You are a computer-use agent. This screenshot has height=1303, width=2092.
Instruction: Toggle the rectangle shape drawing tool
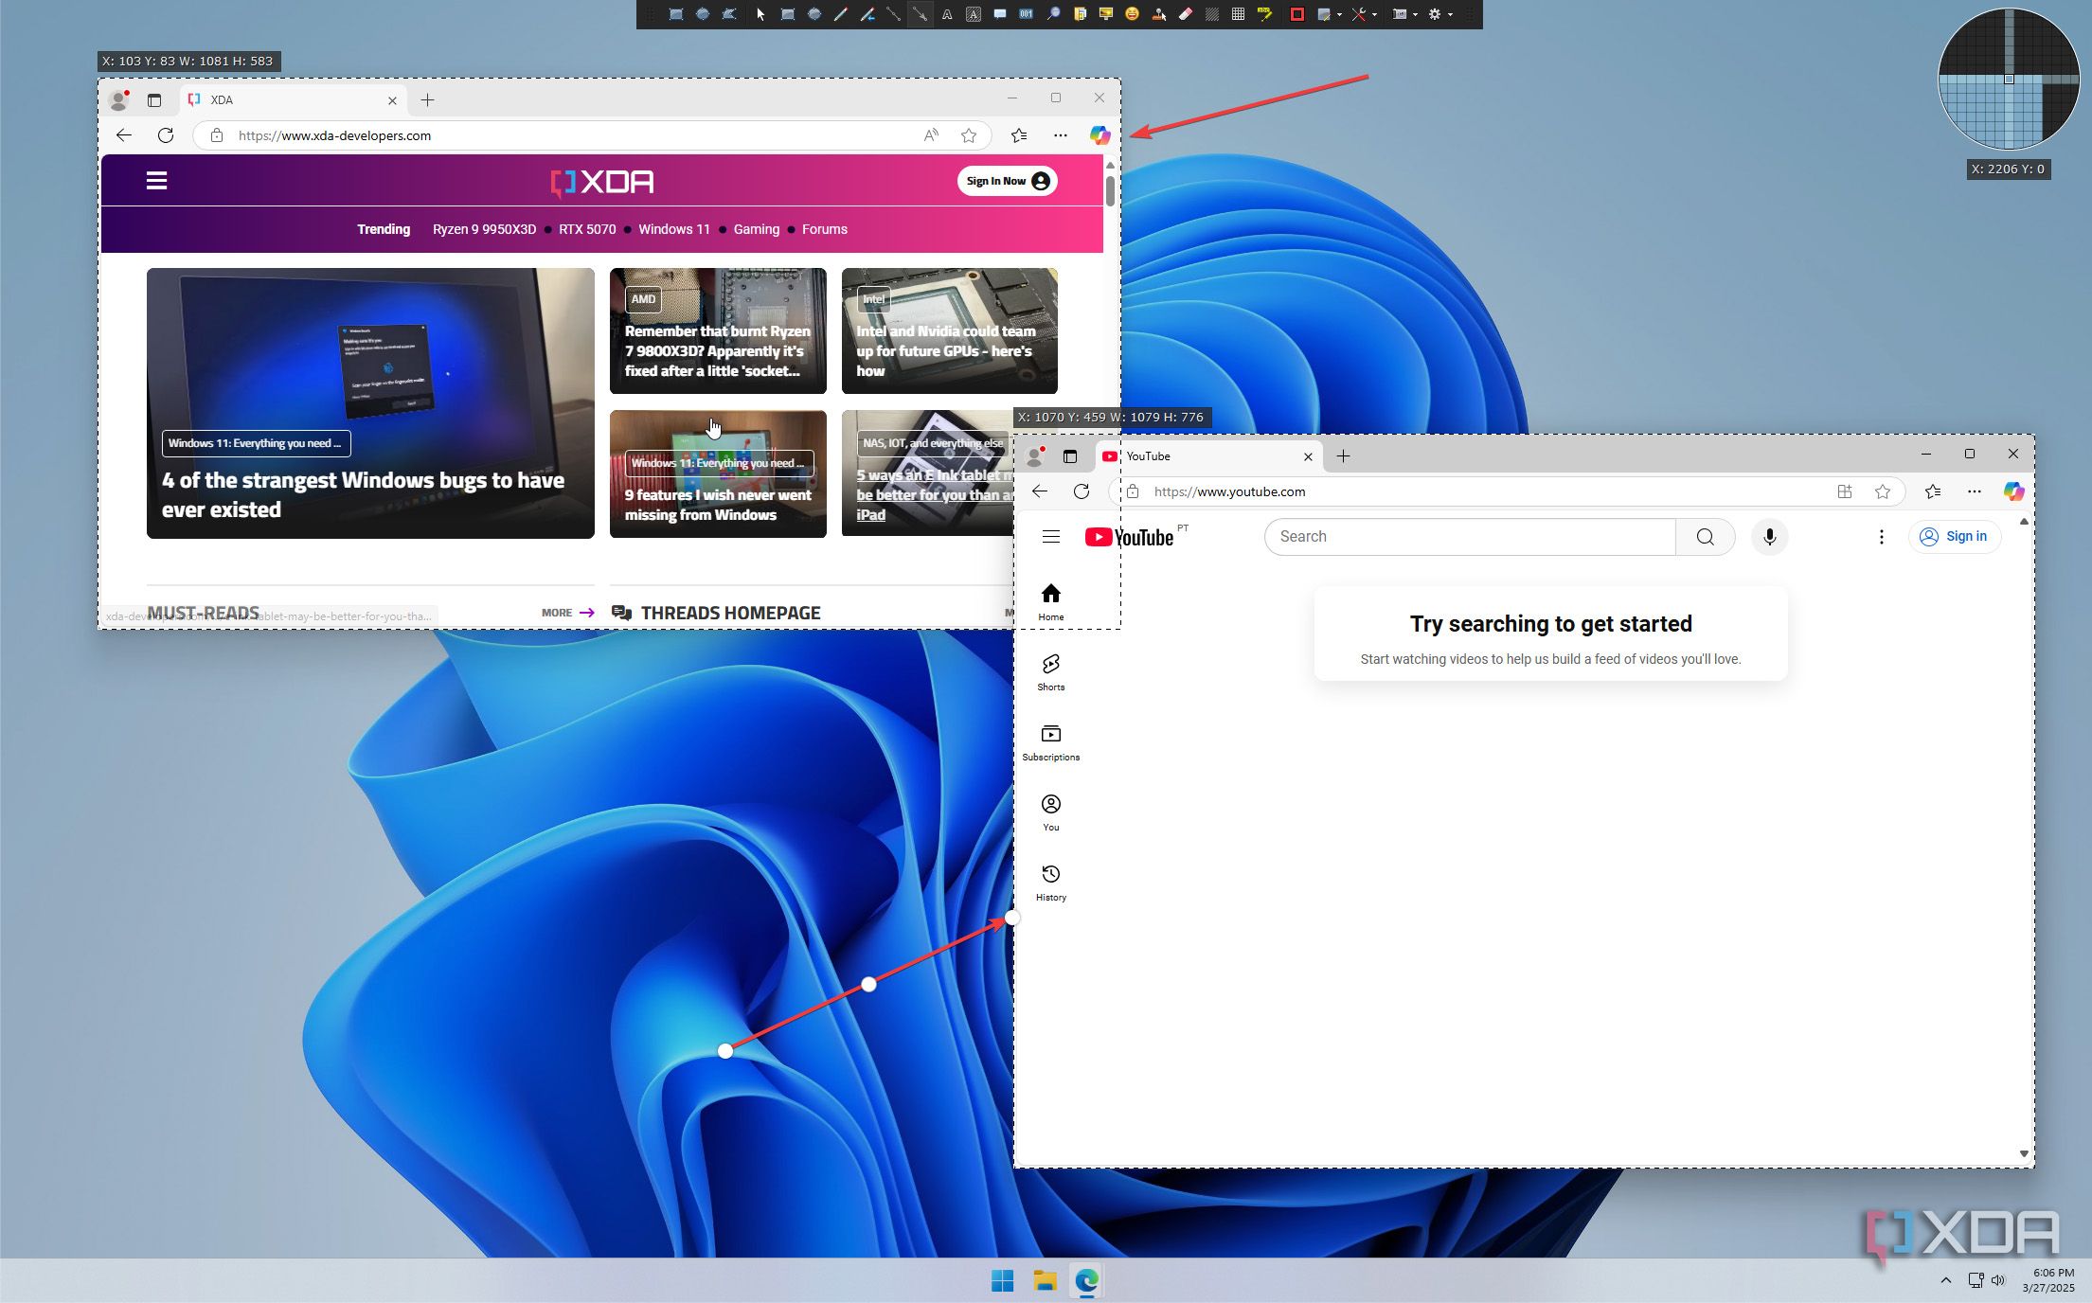(788, 14)
